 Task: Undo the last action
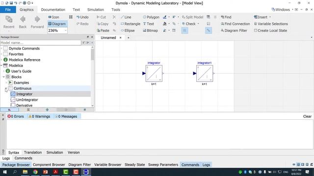point(82,17)
